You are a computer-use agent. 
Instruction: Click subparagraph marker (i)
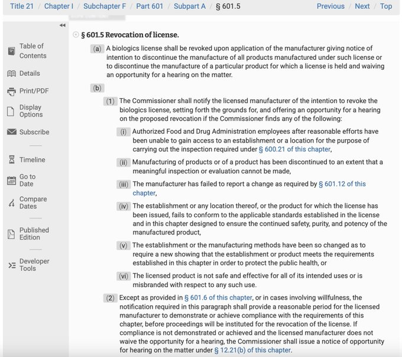tap(124, 132)
